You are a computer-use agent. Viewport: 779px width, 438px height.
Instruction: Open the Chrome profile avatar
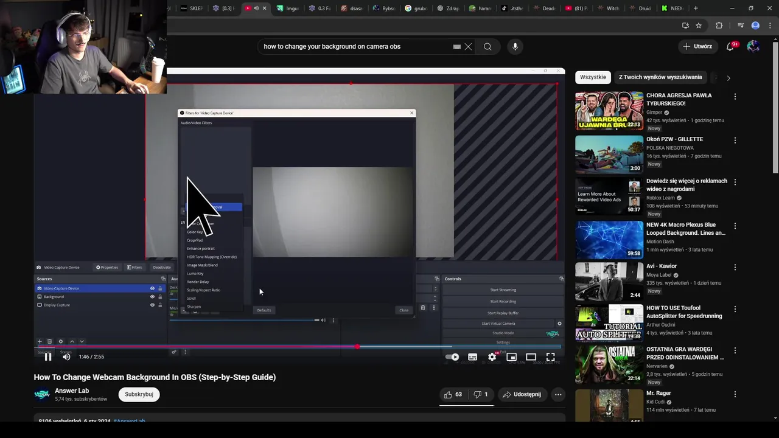755,26
